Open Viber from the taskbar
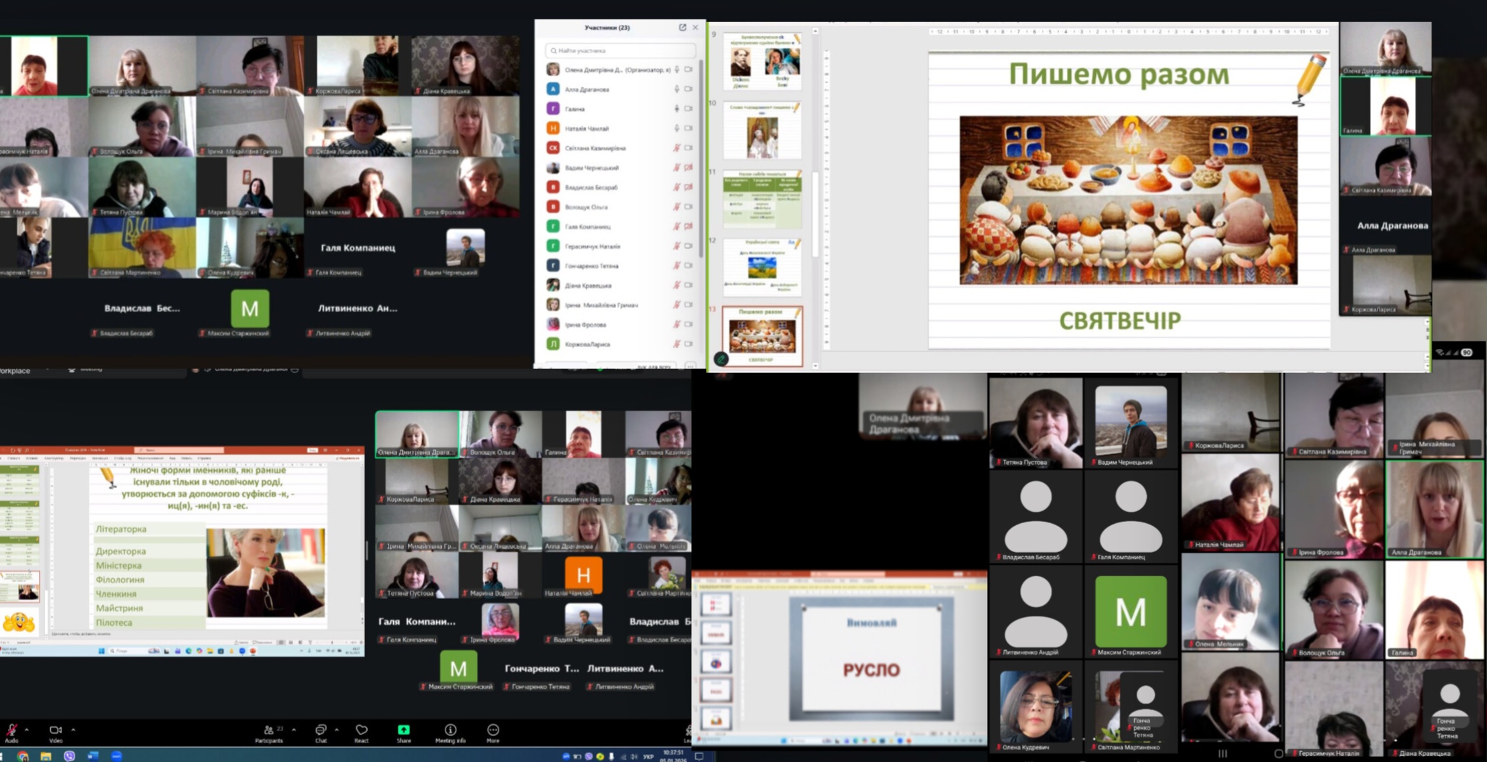 (69, 756)
